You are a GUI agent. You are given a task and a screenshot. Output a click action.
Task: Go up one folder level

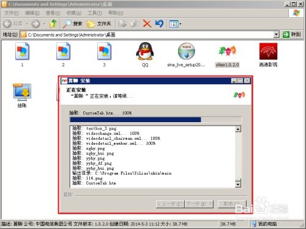53,24
